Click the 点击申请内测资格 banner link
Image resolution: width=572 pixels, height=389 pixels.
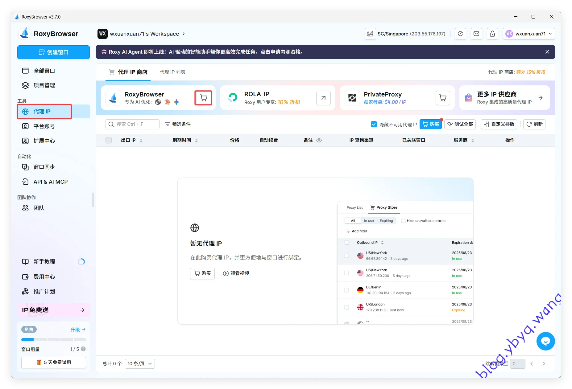(280, 52)
